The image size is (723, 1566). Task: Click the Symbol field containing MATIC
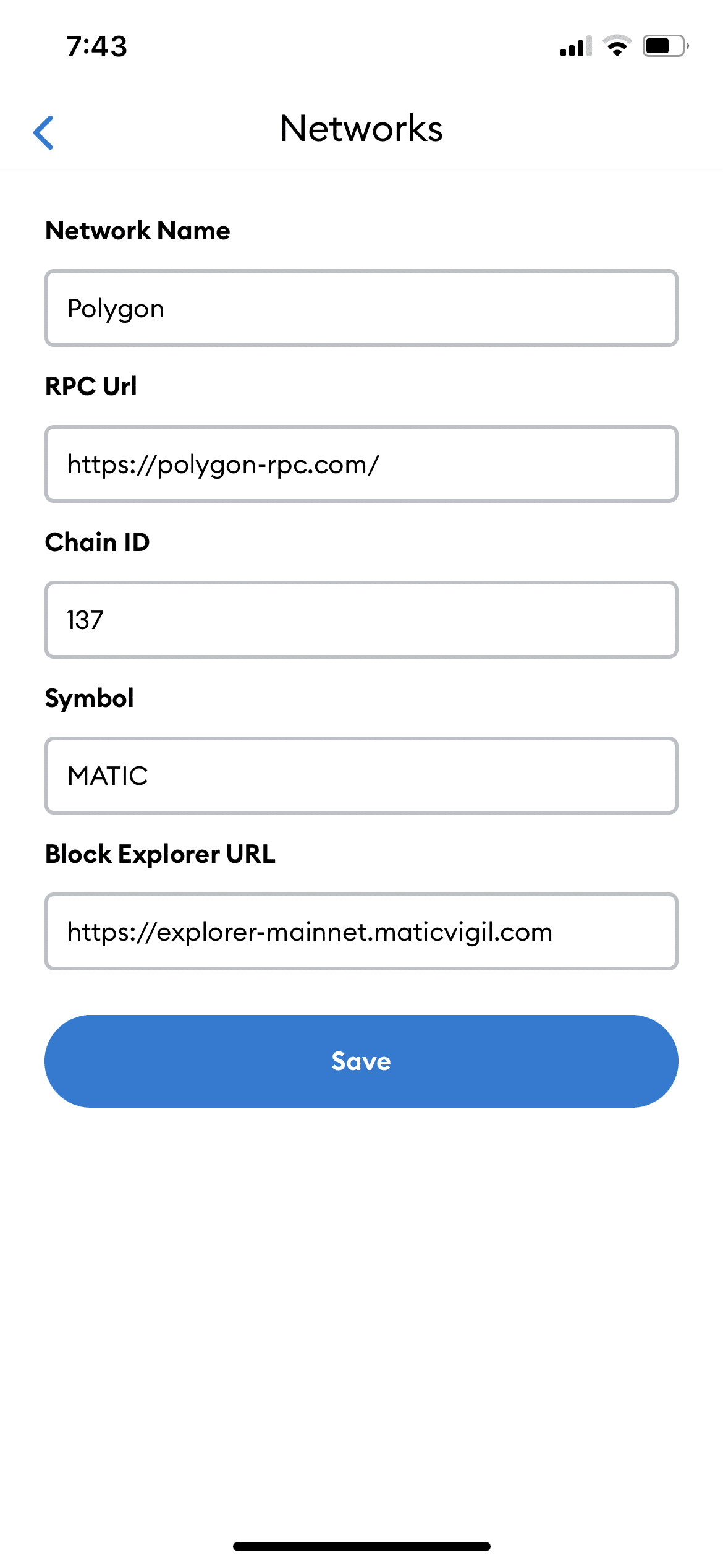pos(361,776)
